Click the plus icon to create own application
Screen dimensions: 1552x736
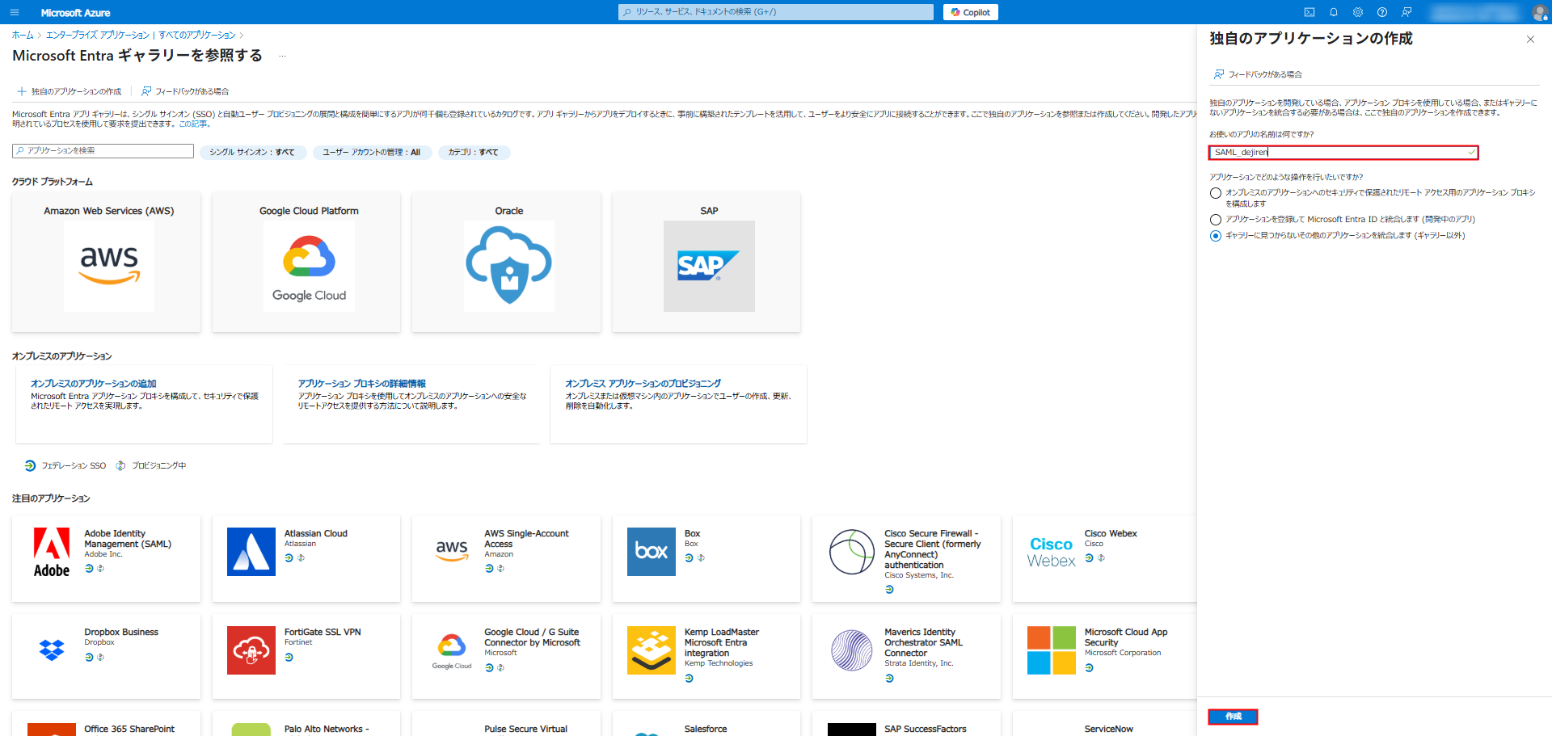tap(22, 91)
